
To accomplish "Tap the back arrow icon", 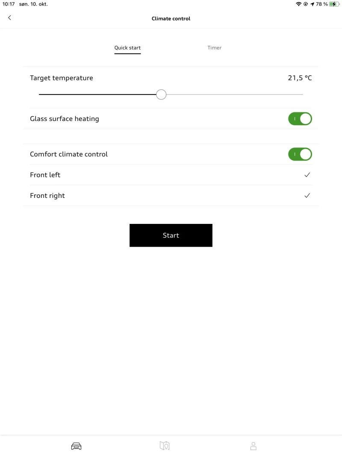I will (x=9, y=18).
